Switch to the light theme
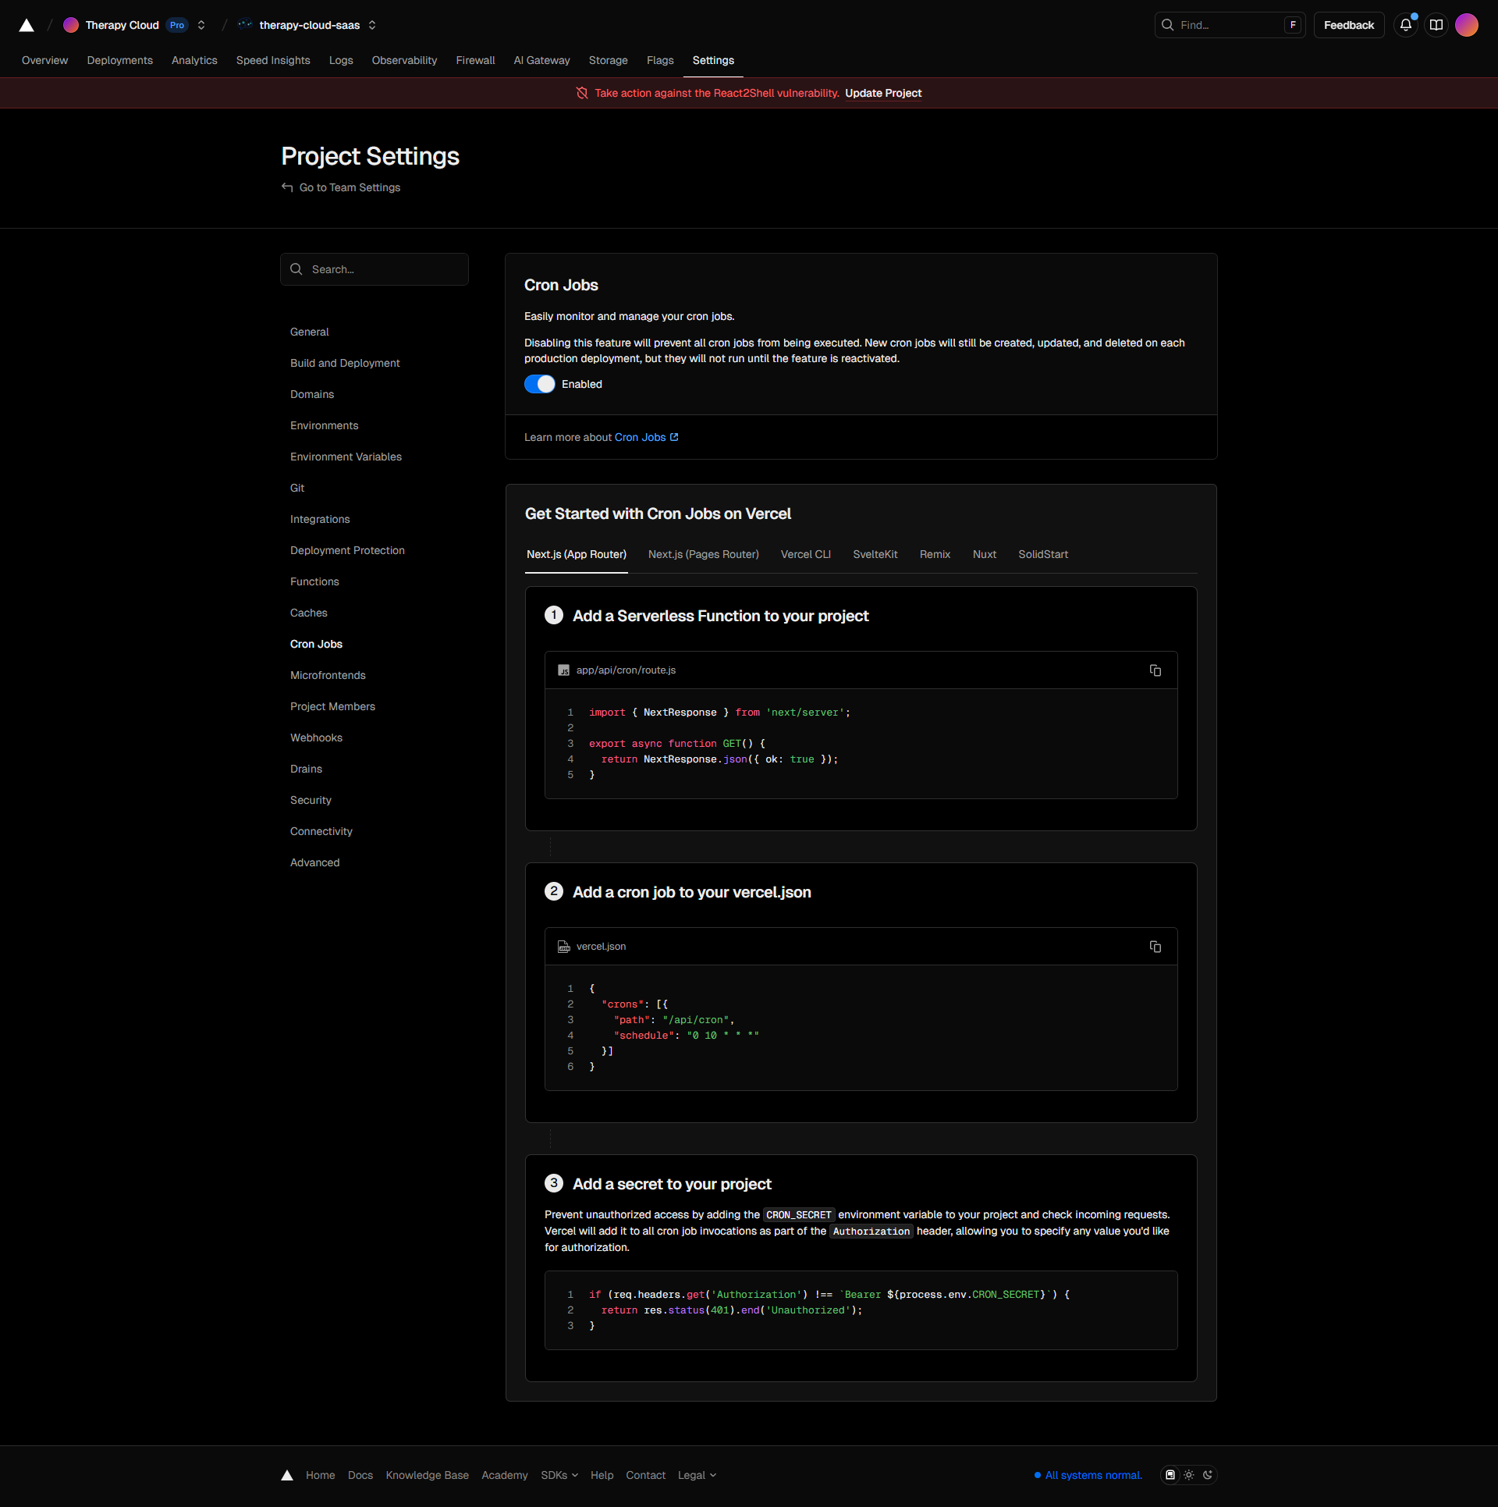Viewport: 1498px width, 1507px height. click(1188, 1475)
